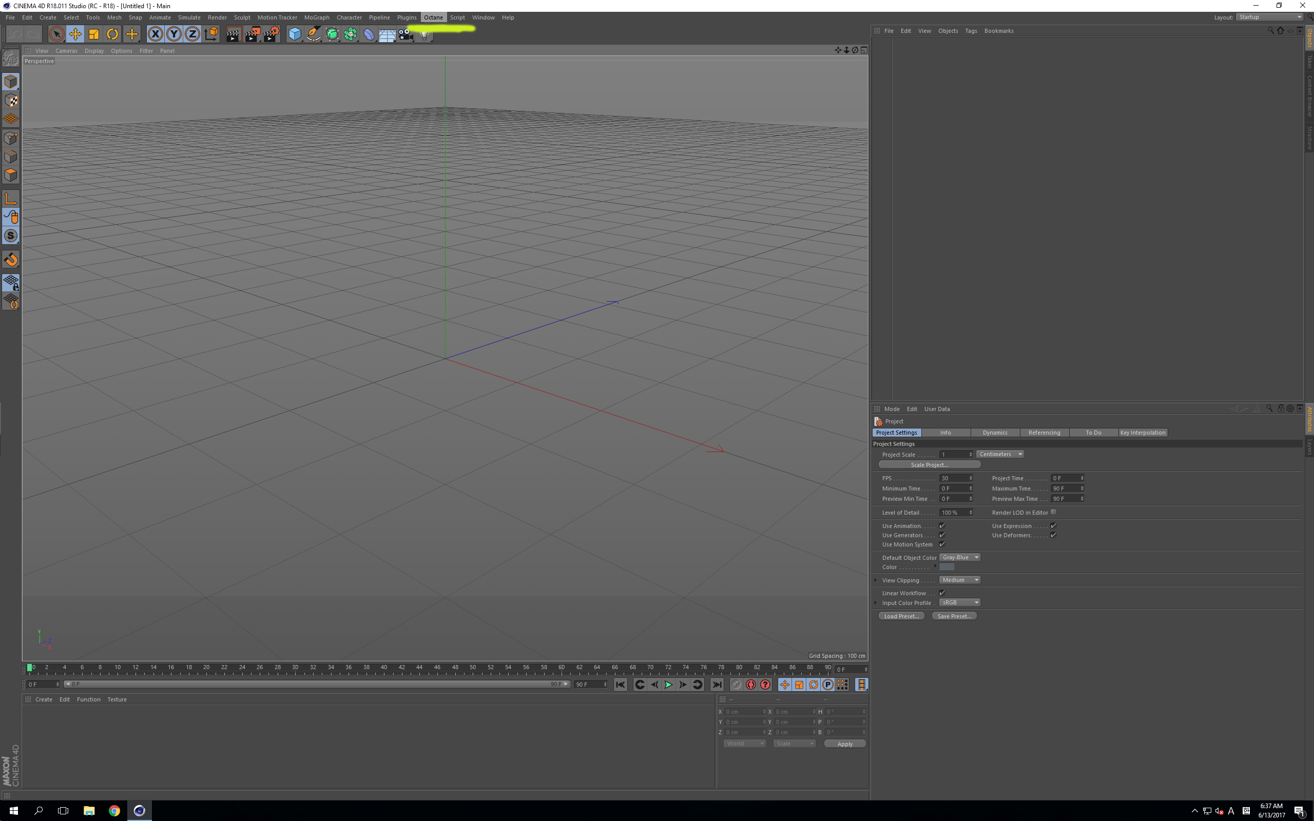Click the preview range slider bar

317,684
